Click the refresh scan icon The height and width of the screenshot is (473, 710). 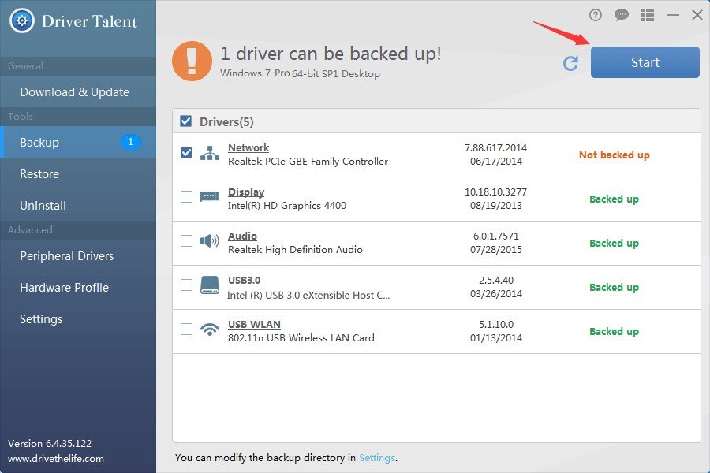click(x=570, y=63)
